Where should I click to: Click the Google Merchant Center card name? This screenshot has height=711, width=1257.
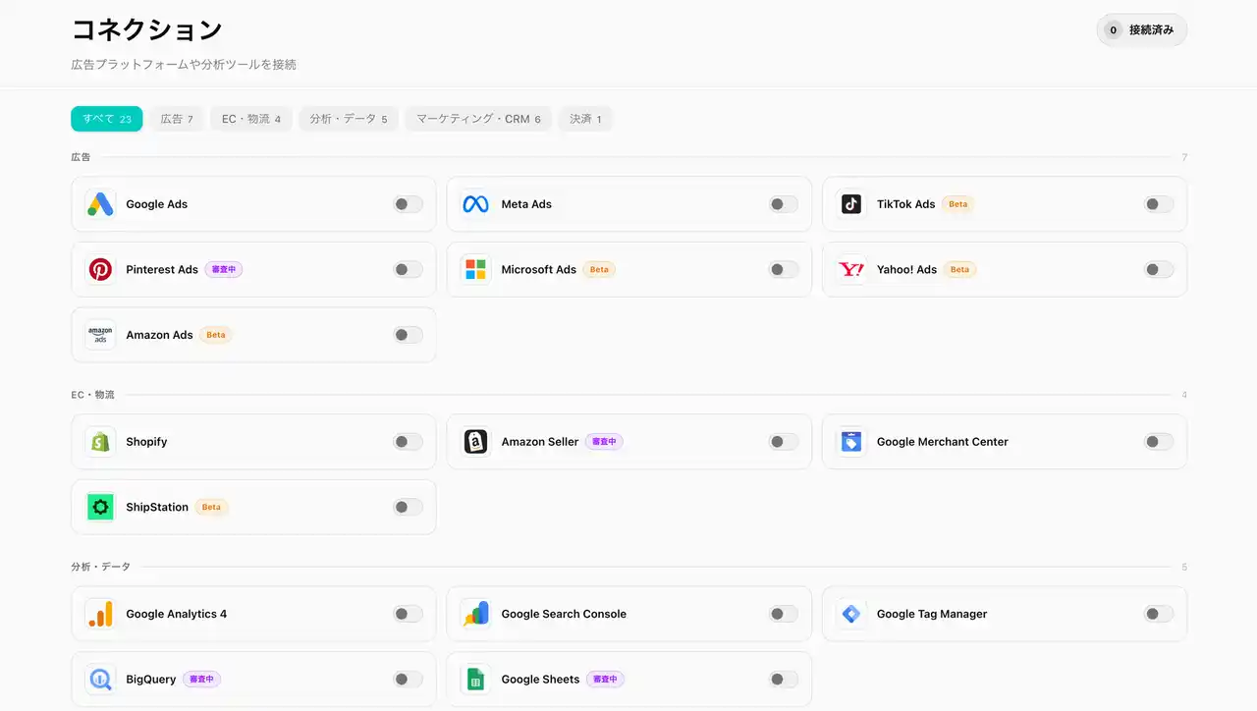pyautogui.click(x=942, y=442)
